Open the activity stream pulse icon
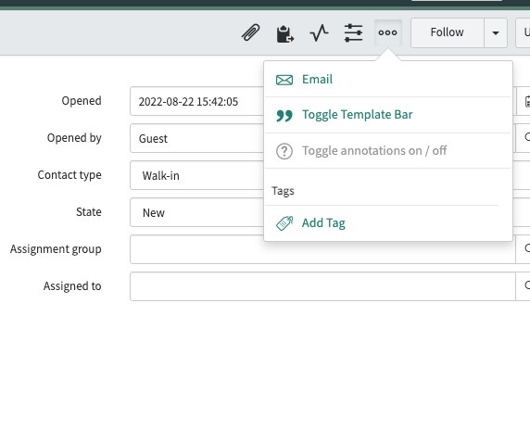530x430 pixels. coord(319,32)
